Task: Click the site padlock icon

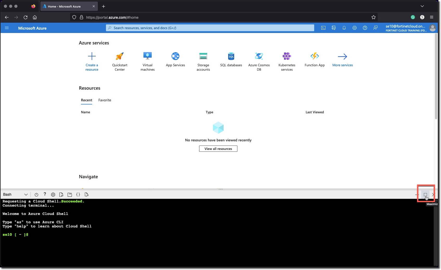Action: pos(81,17)
